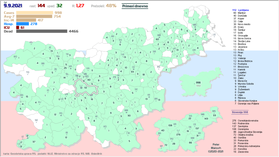
Task: Click the Kranj marker KR on the main map
Action: click(71, 67)
